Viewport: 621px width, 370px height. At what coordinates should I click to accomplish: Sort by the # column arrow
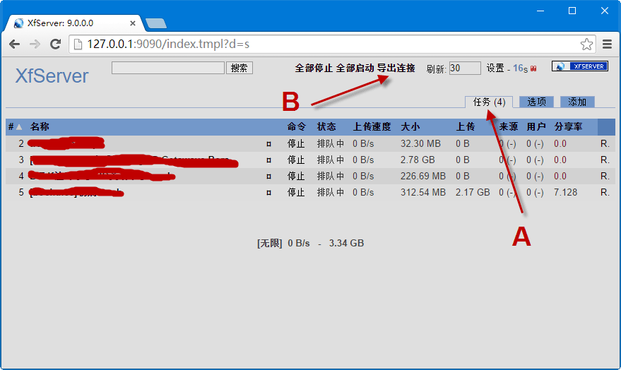coord(18,127)
